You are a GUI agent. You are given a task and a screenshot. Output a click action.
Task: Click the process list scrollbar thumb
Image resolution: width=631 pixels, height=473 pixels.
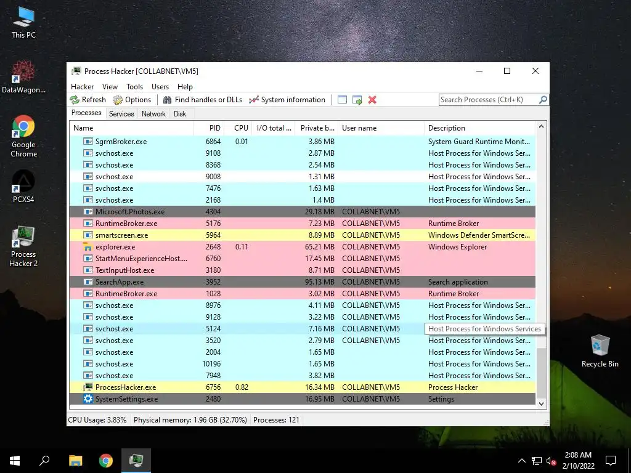(541, 373)
